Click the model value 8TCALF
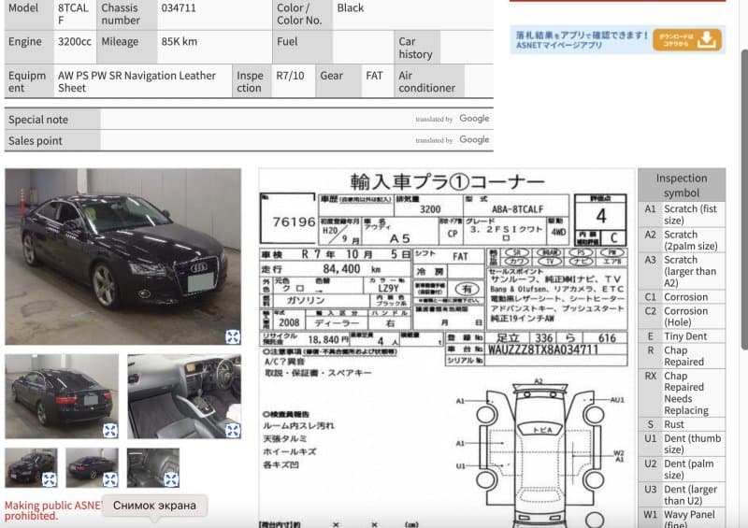Screen dimensions: 748x528 click(x=73, y=14)
